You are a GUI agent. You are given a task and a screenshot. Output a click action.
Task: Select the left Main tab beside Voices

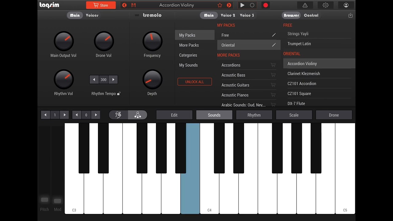pos(75,15)
